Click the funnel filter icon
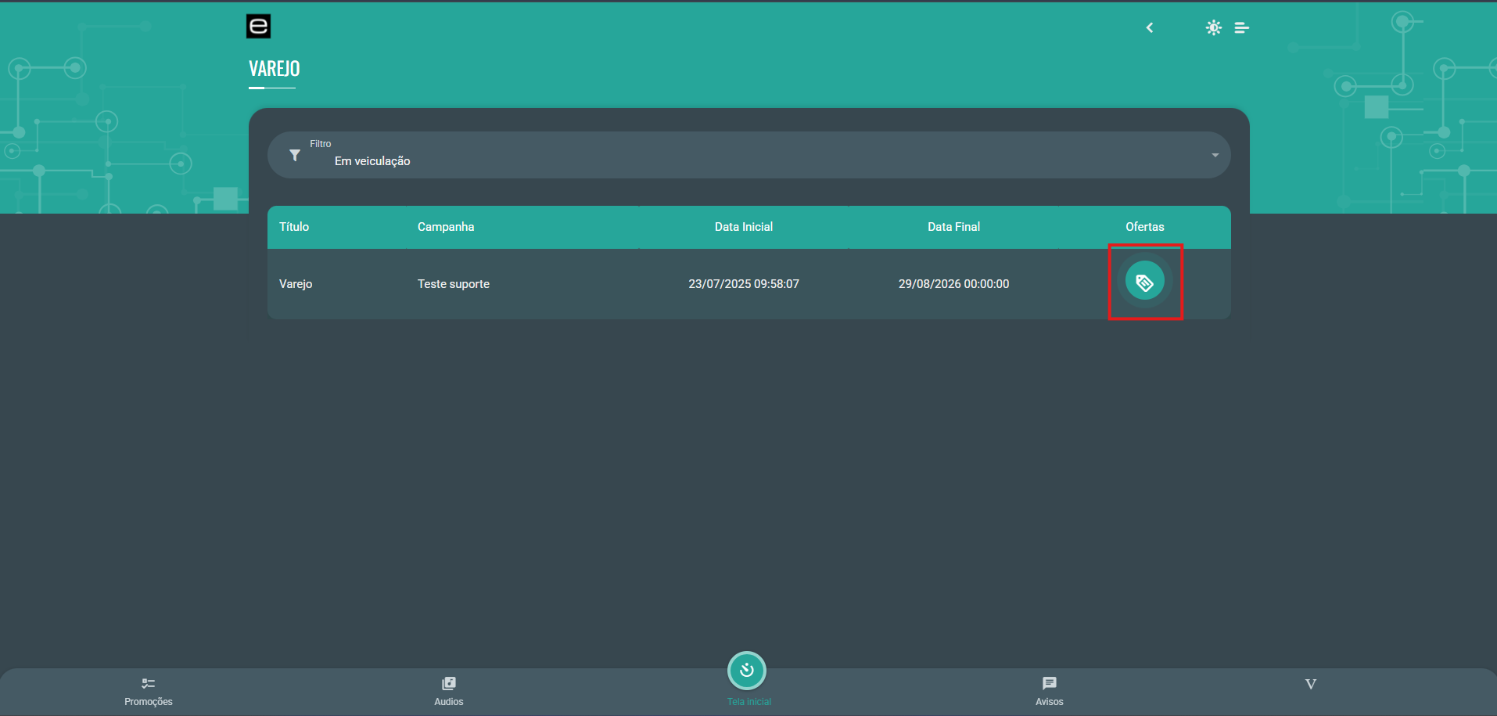The width and height of the screenshot is (1497, 716). (295, 155)
